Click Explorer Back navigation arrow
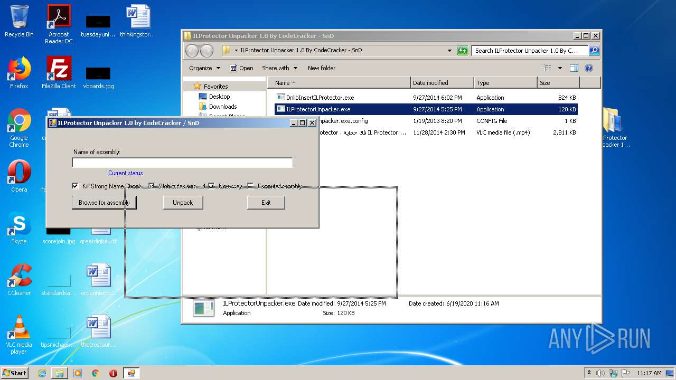The height and width of the screenshot is (380, 676). click(192, 51)
